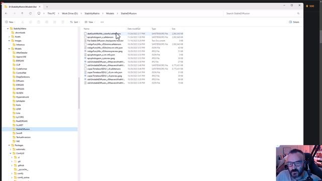Screen dimensions: 322x181
Task: Click the Cut toolbar icon
Action: point(23,22)
